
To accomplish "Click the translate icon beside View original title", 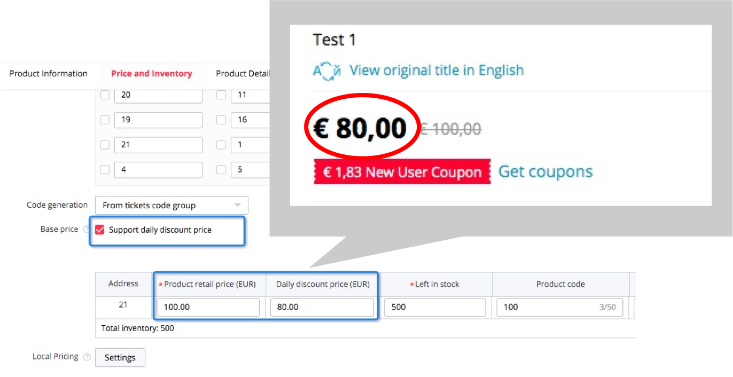I will tap(327, 71).
